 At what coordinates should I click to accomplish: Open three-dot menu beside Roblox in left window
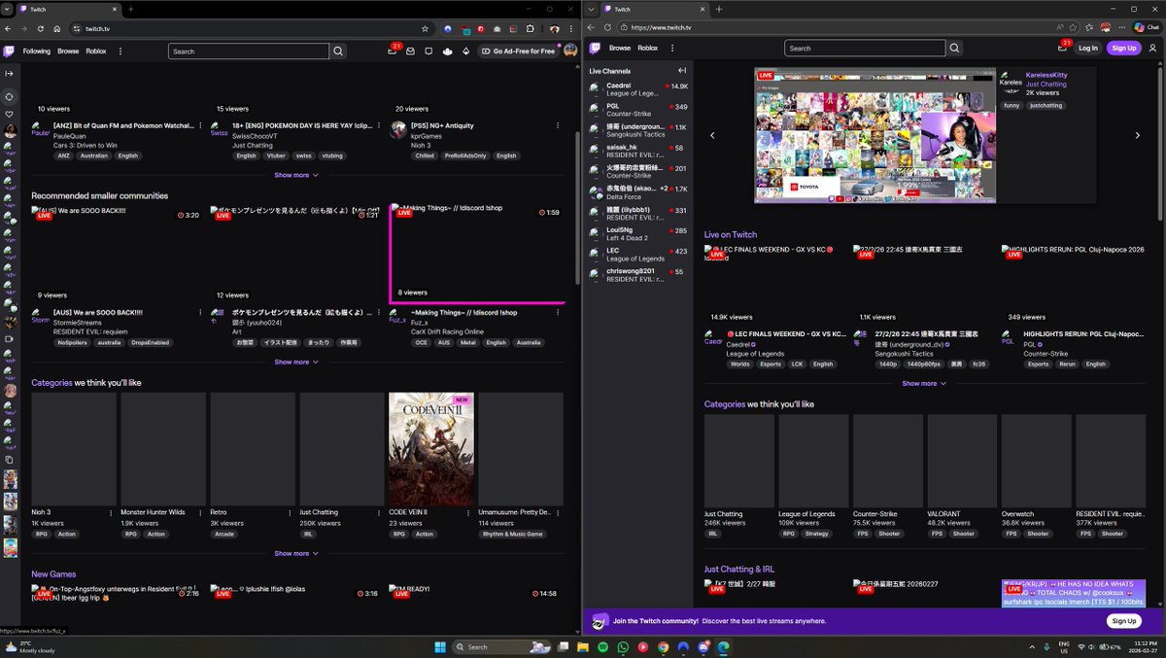pos(120,51)
